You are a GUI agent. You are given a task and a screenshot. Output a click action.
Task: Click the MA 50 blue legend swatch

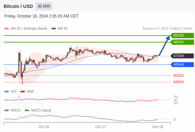click(x=54, y=29)
